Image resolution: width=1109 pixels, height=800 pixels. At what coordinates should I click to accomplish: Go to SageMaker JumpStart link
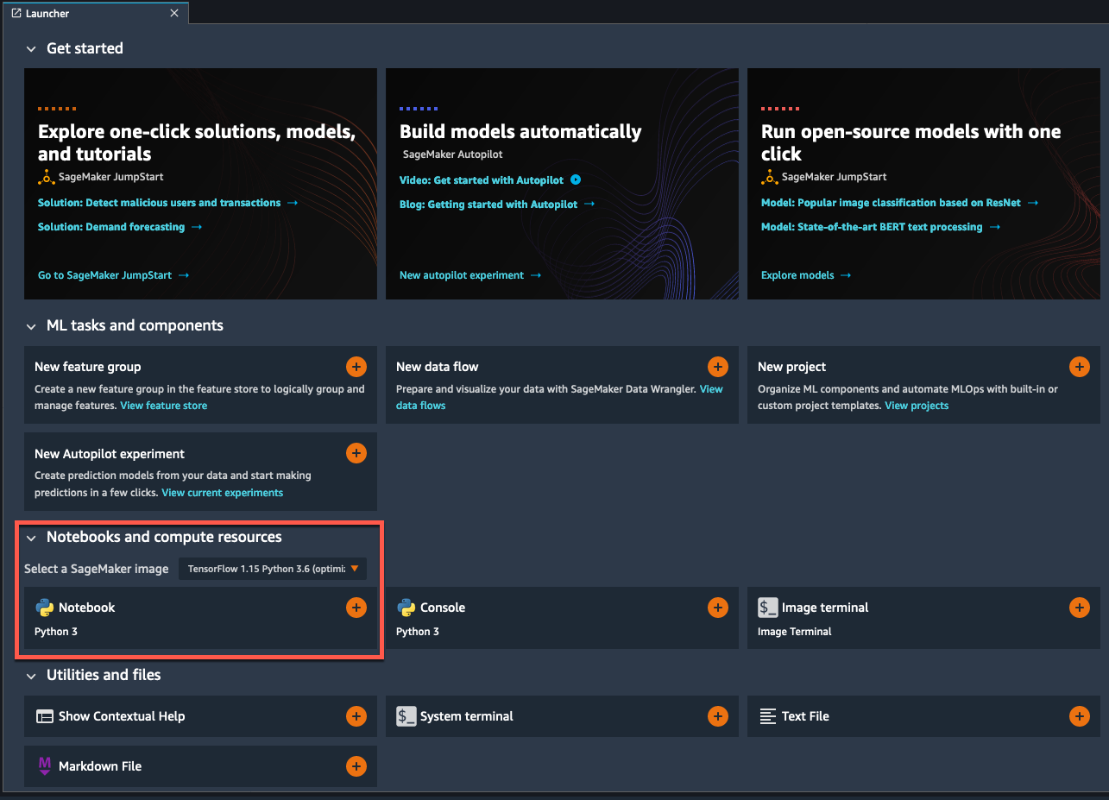[x=113, y=275]
